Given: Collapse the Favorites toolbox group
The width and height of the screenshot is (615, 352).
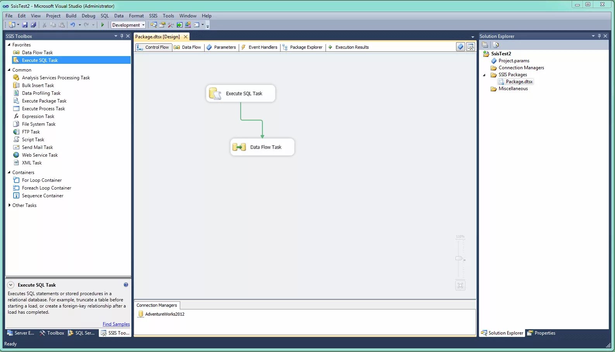Looking at the screenshot, I should pyautogui.click(x=9, y=44).
